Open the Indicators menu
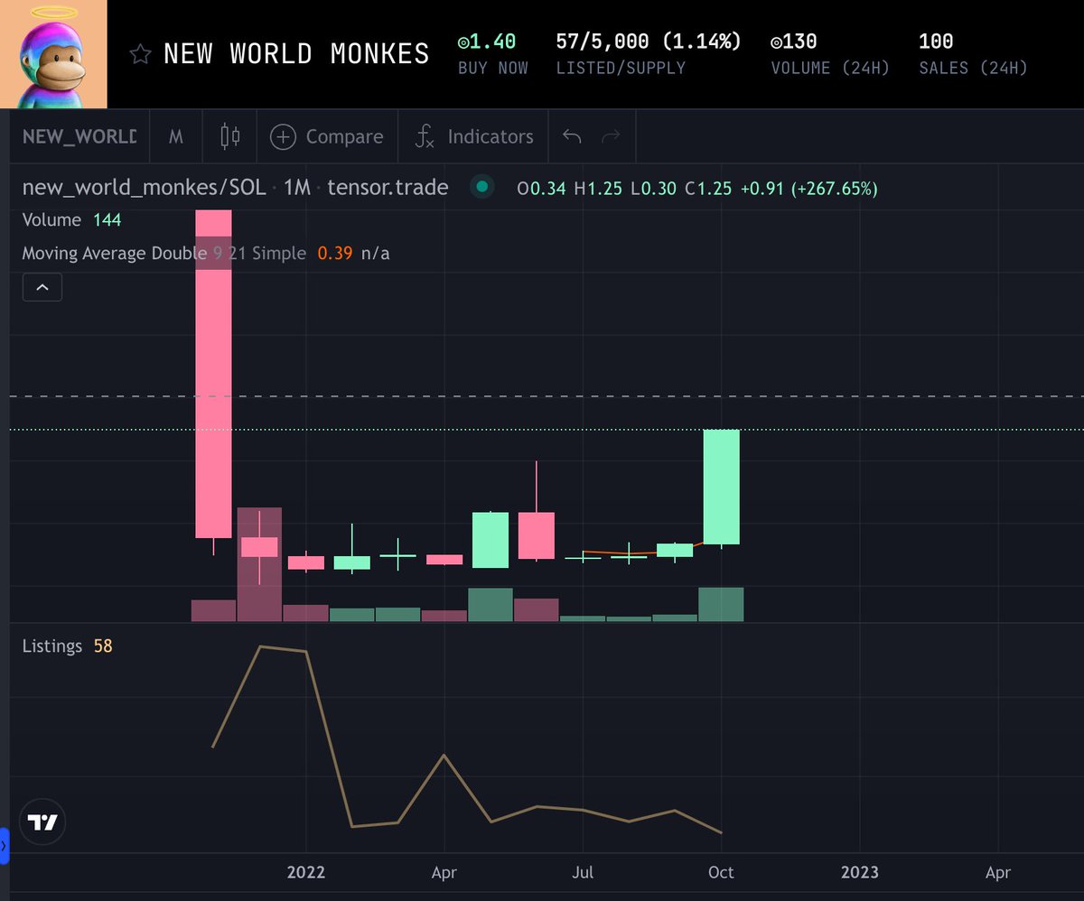Viewport: 1084px width, 901px height. click(473, 136)
